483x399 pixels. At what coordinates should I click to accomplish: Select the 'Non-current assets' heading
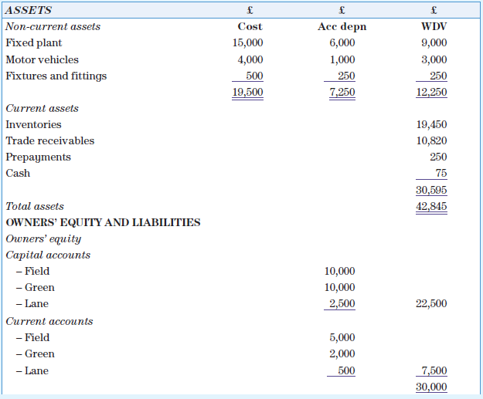(x=53, y=26)
